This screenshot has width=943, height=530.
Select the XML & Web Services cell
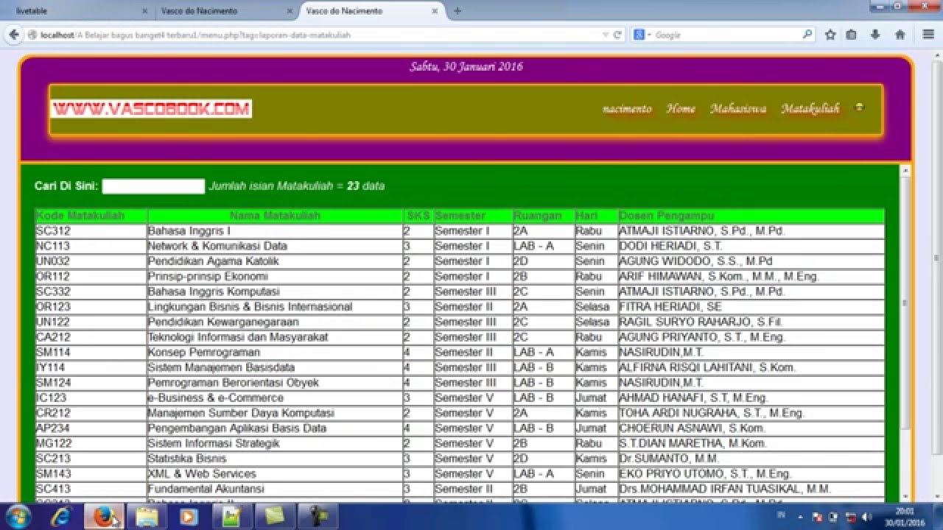275,473
